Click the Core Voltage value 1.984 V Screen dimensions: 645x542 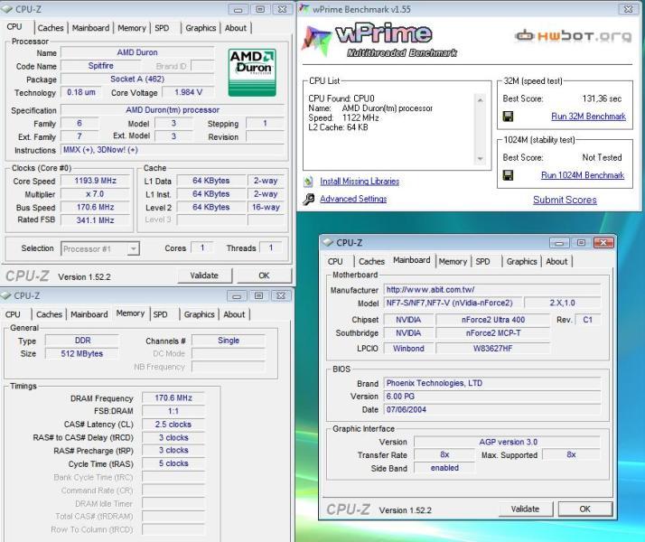(189, 92)
